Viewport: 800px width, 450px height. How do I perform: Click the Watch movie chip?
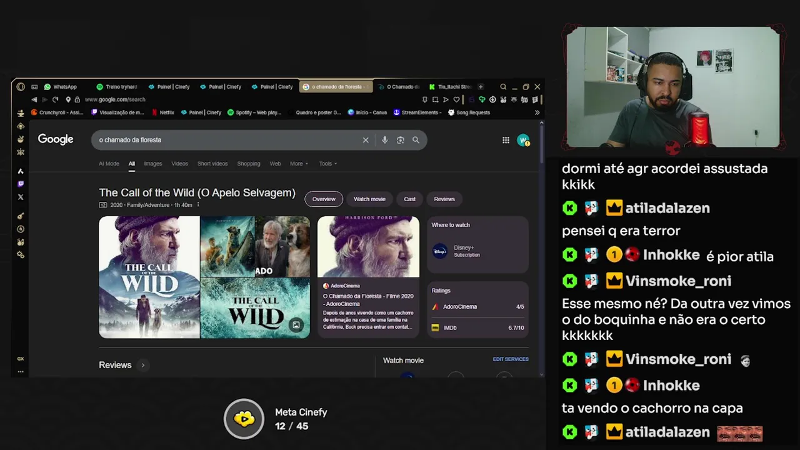(369, 199)
